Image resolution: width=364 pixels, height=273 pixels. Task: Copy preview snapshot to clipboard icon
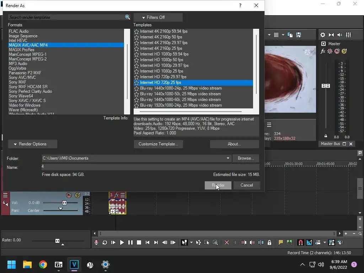point(290,35)
